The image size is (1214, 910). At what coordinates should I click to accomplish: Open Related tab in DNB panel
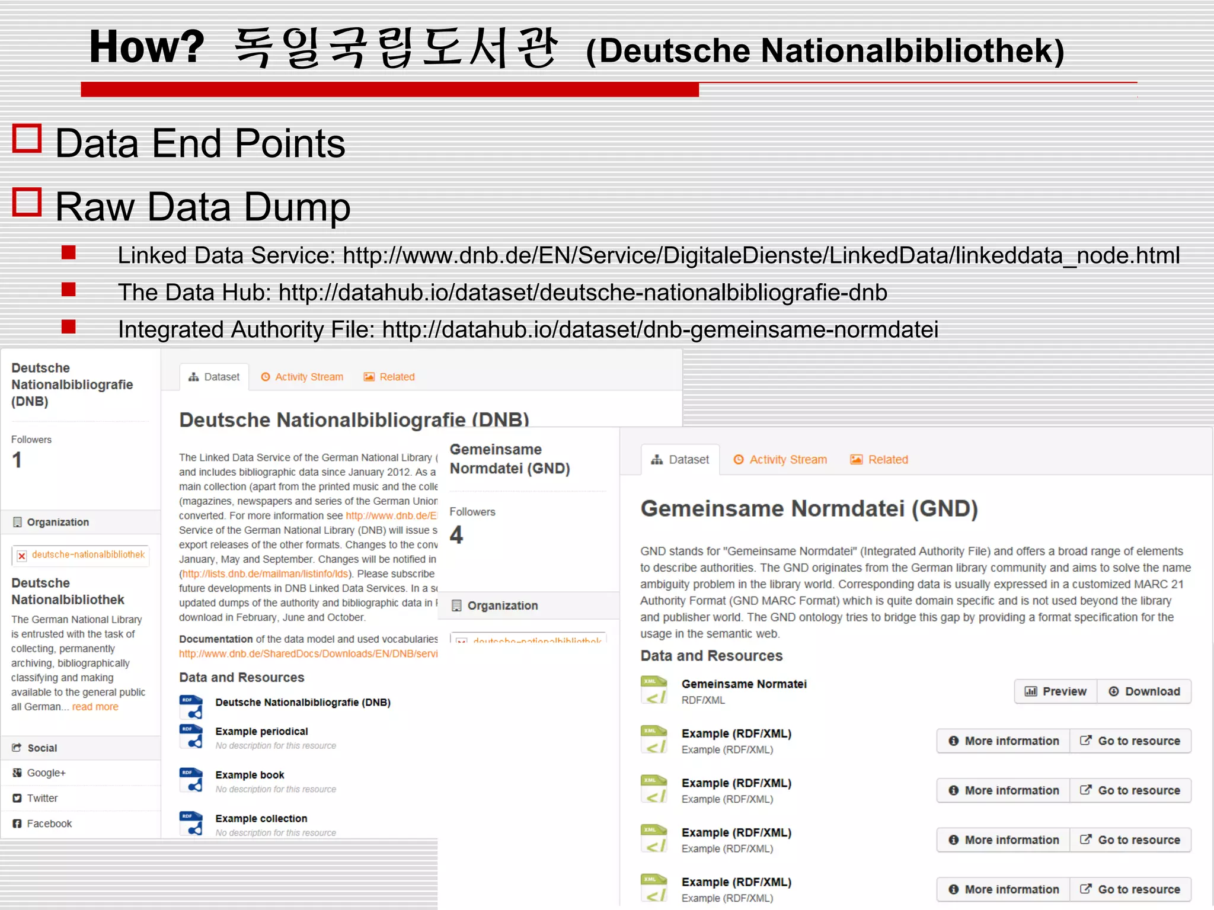[x=389, y=377]
